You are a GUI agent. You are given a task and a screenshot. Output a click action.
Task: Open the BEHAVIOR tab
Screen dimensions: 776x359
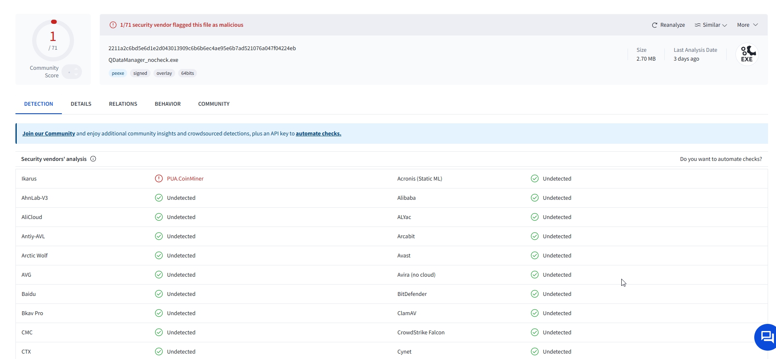[168, 104]
